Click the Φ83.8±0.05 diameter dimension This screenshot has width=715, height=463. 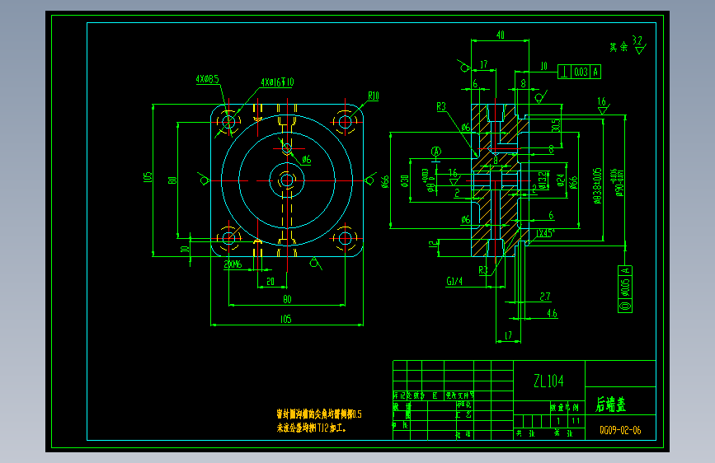(597, 185)
